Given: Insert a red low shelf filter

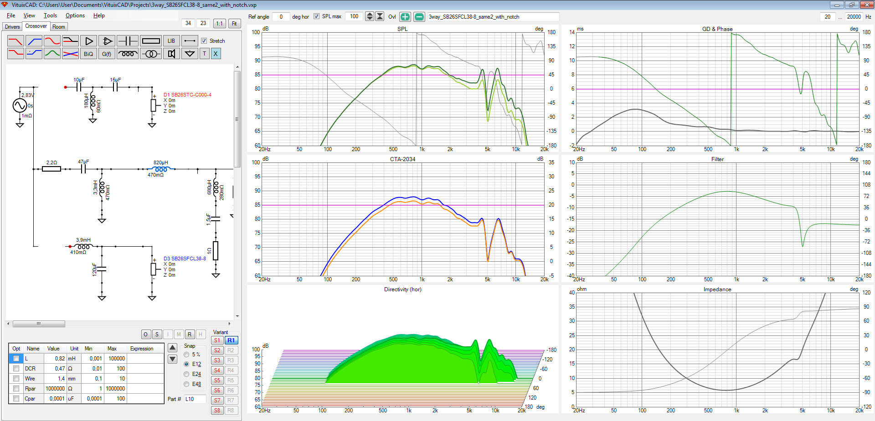Looking at the screenshot, I should [15, 54].
